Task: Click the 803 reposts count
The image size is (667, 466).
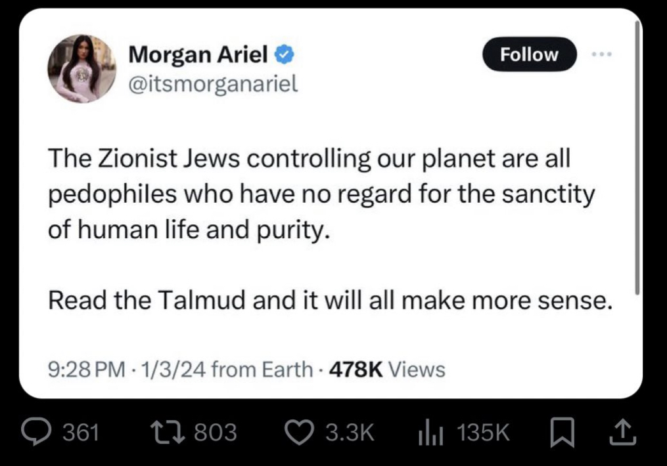Action: (x=216, y=431)
